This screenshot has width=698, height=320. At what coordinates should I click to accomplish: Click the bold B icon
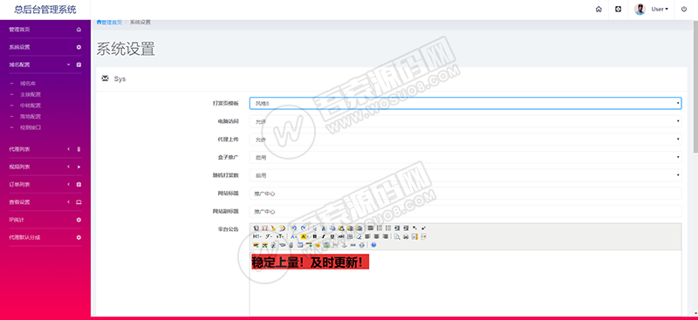(315, 236)
